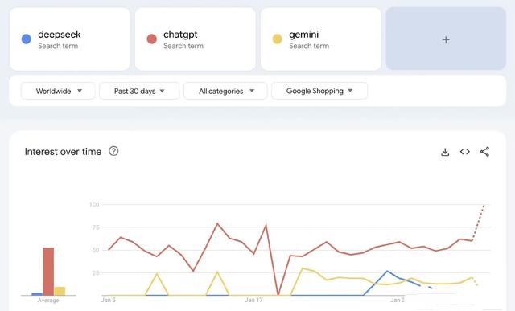Expand the Past 30 days dropdown
The height and width of the screenshot is (311, 515).
pyautogui.click(x=139, y=91)
